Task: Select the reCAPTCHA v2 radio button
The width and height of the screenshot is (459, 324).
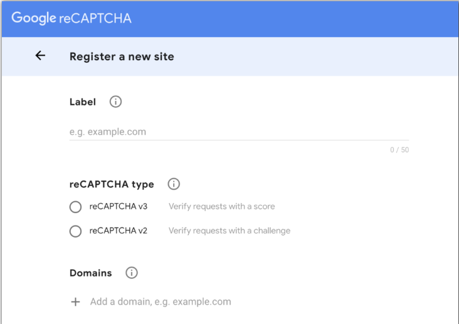Action: 75,231
